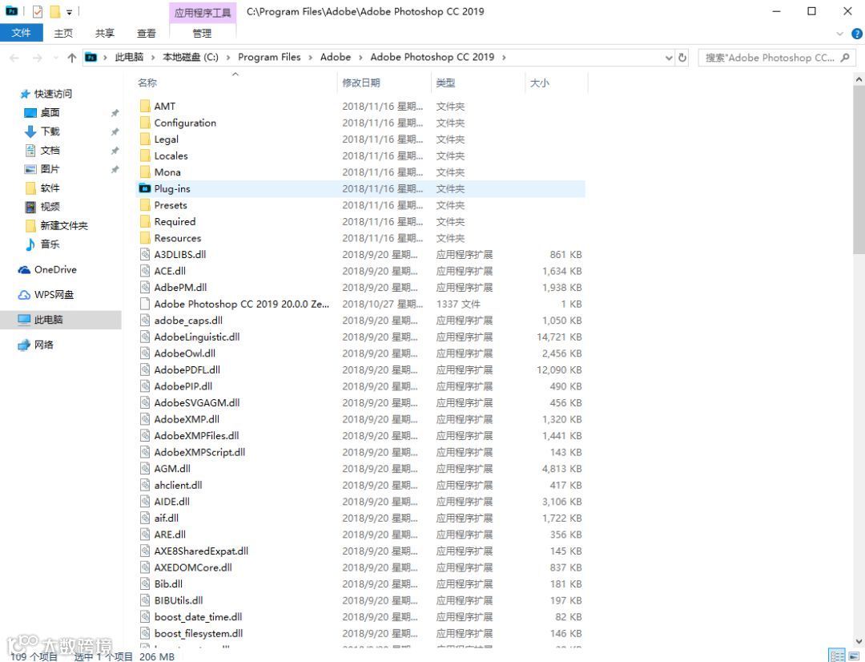Open 桌面 in quick access
This screenshot has width=865, height=662.
click(x=50, y=113)
